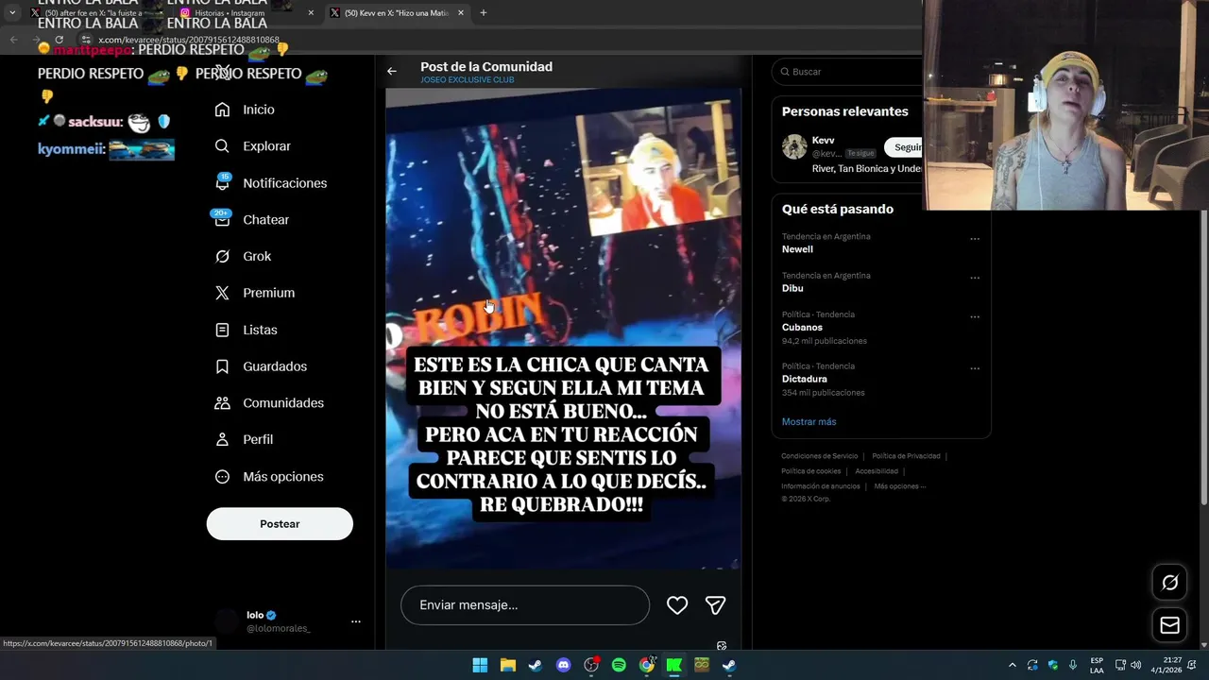
Task: Open Condiciones de Servicio link
Action: 820,456
